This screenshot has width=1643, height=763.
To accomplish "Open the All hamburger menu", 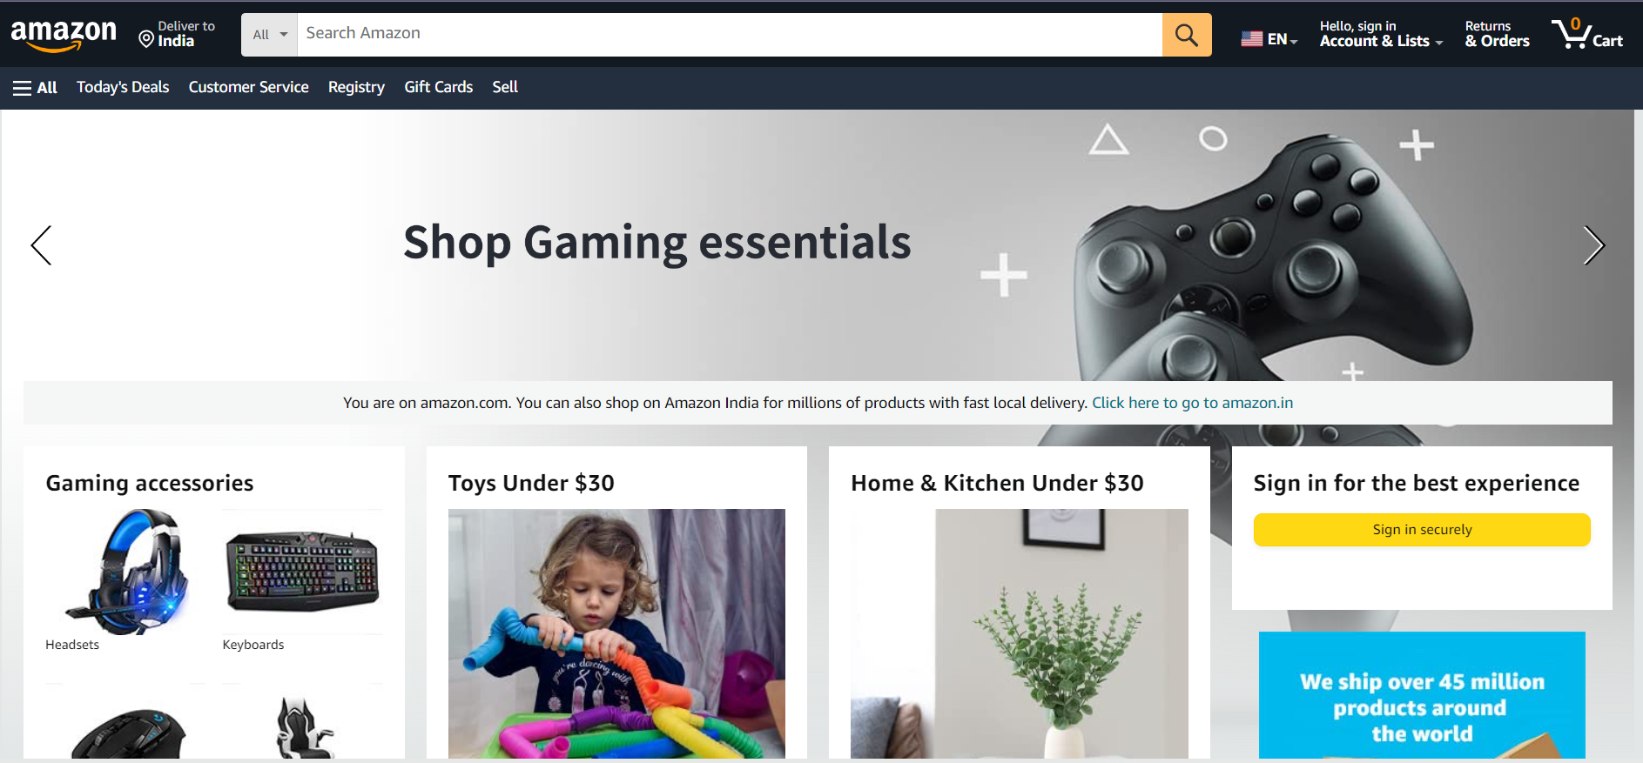I will click(35, 87).
